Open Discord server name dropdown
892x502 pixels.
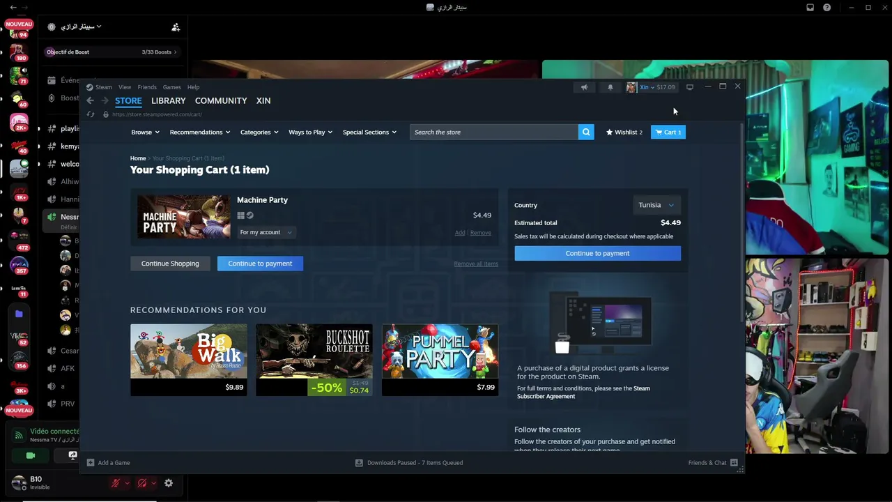tap(81, 26)
